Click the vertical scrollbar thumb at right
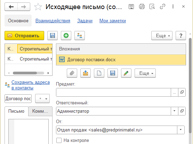Viewport: 193px width, 144px height. click(190, 86)
